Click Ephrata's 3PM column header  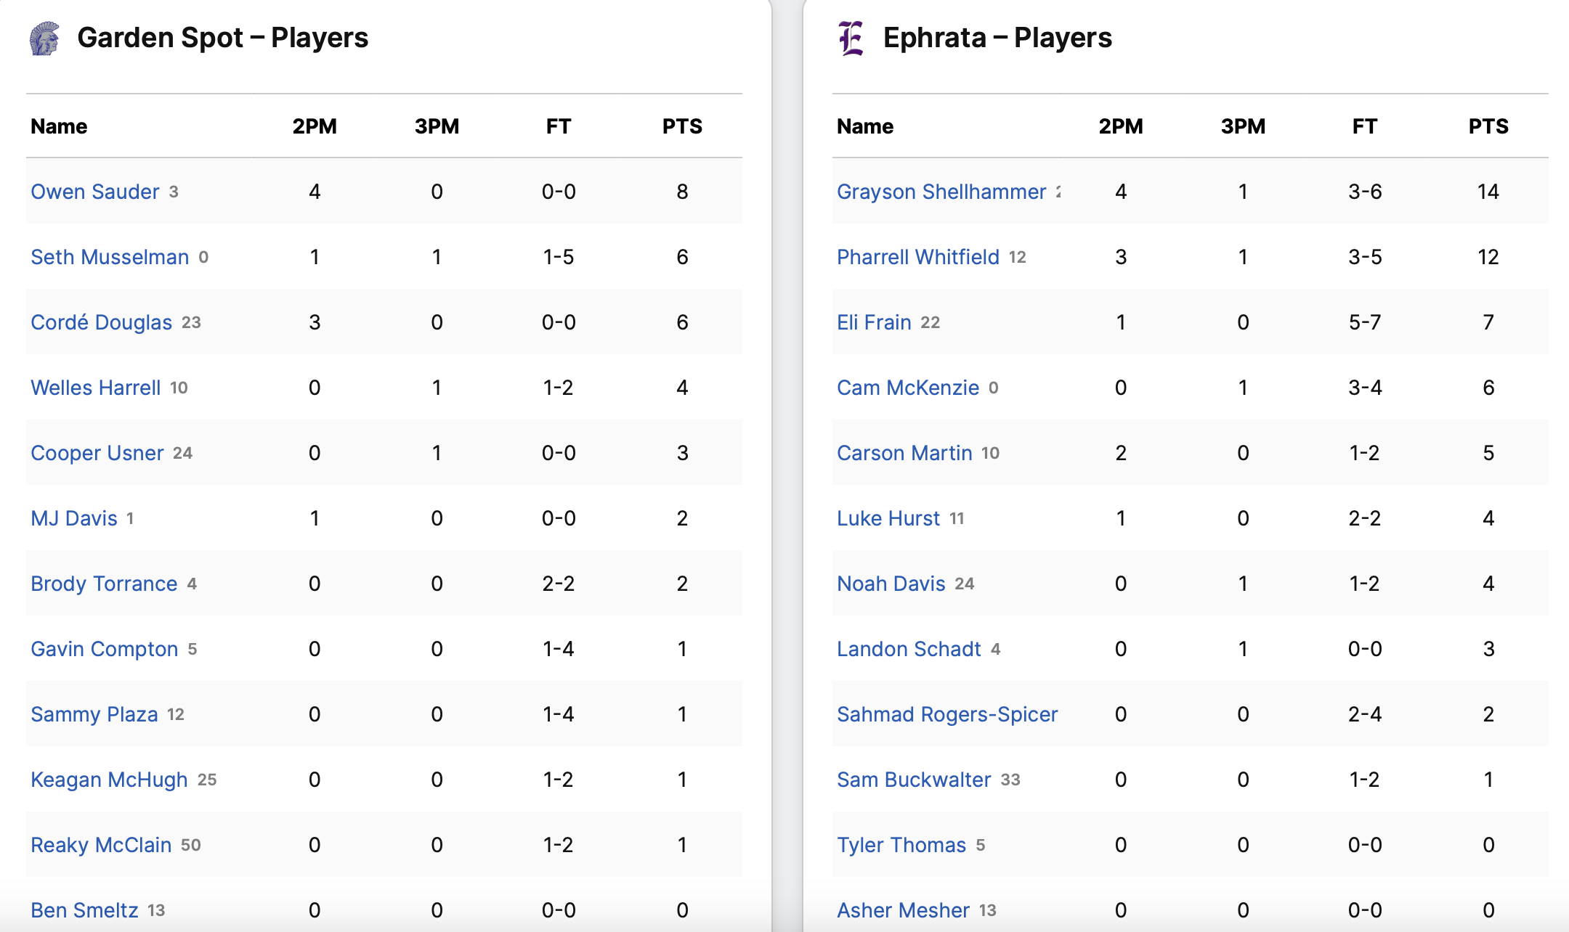point(1243,126)
